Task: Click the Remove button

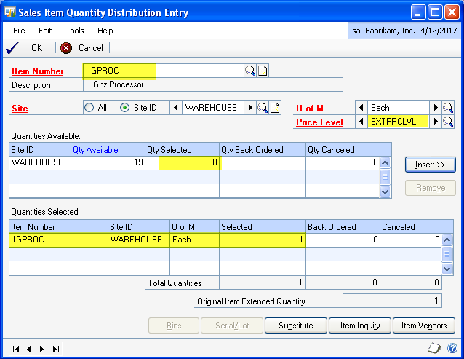Action: click(x=431, y=188)
